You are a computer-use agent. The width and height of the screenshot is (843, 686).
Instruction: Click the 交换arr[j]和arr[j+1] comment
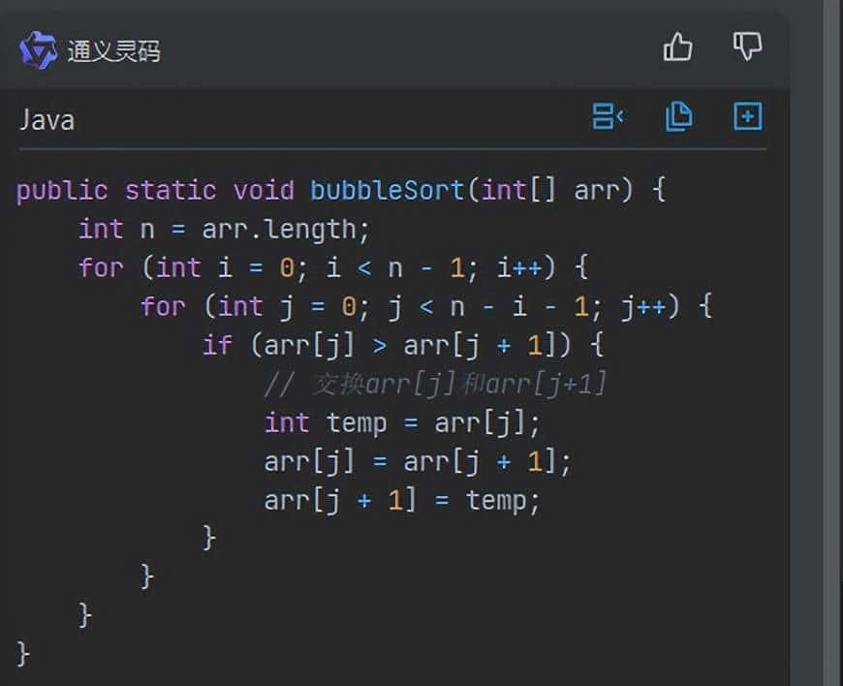tap(435, 384)
